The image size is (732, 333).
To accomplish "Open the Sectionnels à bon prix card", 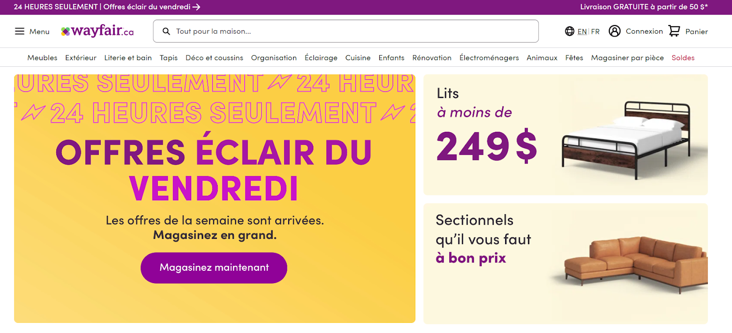I will pyautogui.click(x=565, y=264).
